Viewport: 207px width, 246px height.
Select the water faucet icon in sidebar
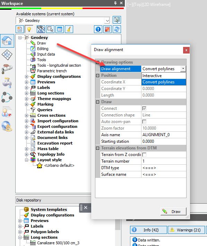tap(7, 83)
